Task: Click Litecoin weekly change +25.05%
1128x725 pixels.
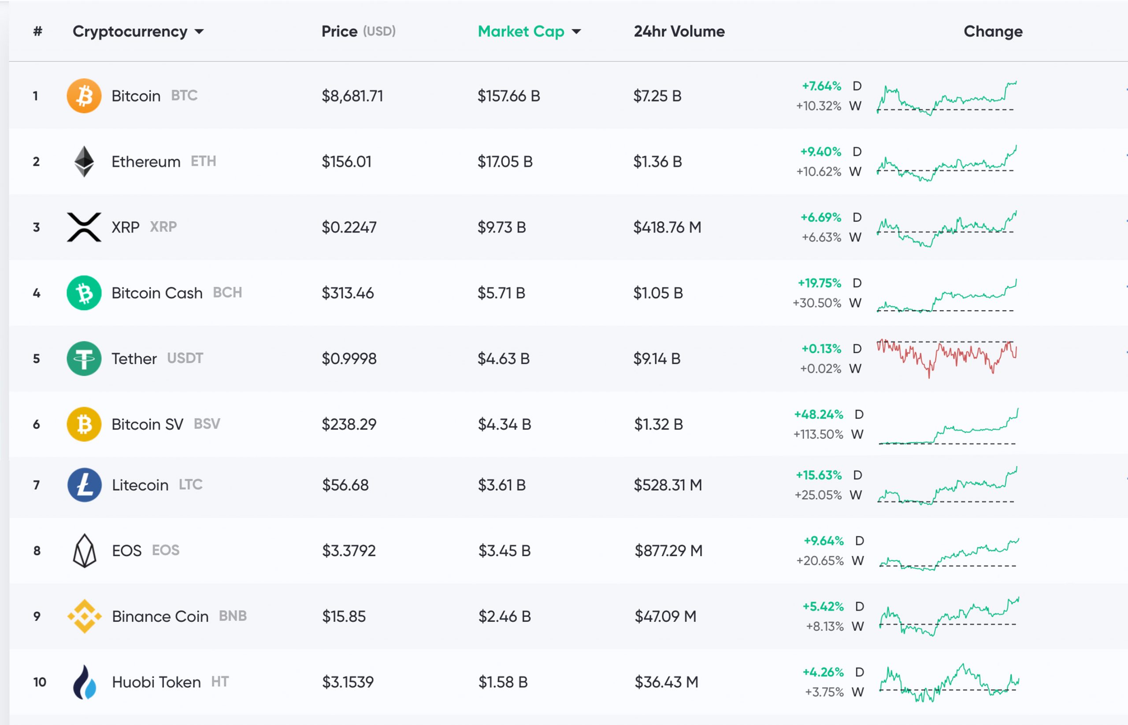Action: coord(818,495)
